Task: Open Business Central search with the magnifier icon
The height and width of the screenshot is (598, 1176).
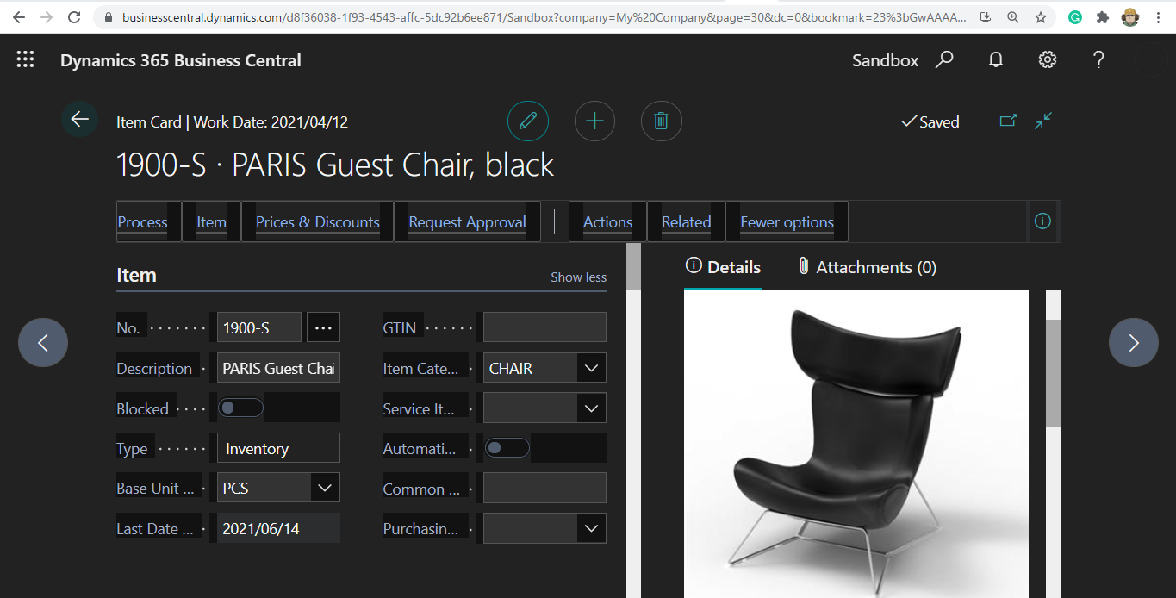Action: coord(945,59)
